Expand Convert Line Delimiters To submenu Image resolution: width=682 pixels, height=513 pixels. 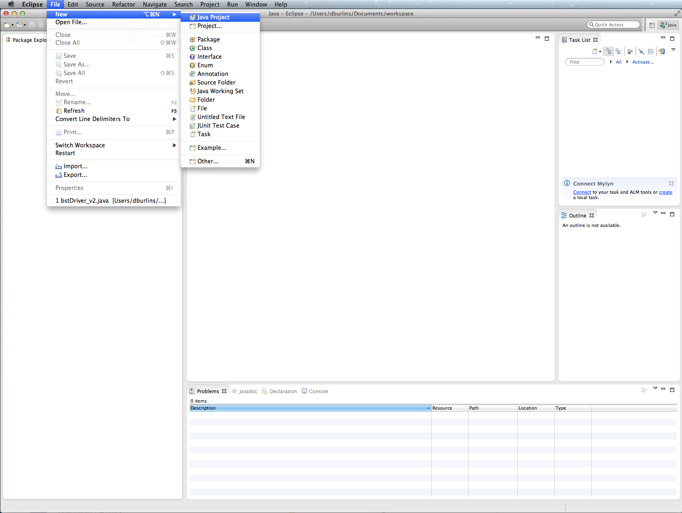click(114, 119)
